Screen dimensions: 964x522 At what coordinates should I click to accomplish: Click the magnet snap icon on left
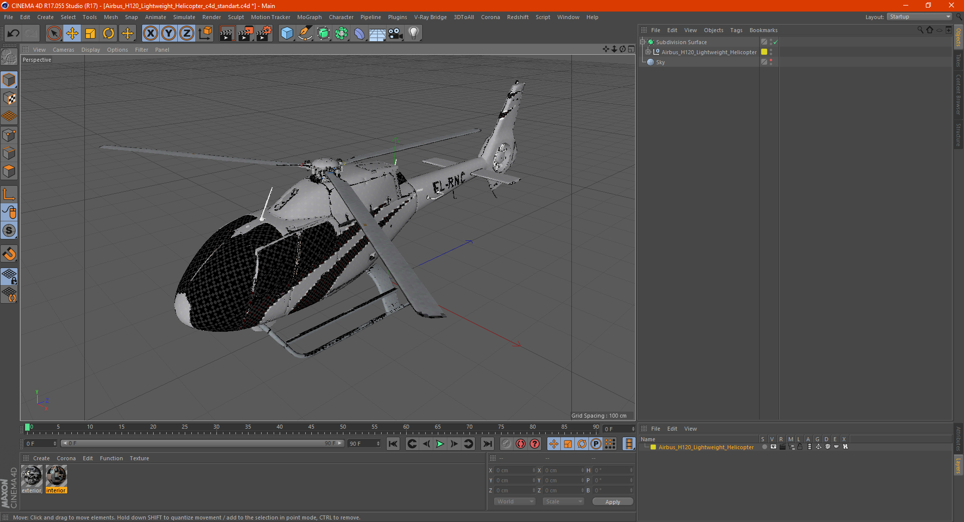click(9, 254)
